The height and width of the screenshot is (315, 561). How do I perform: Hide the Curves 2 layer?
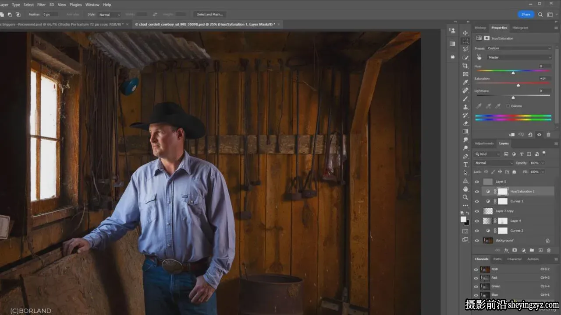(477, 231)
